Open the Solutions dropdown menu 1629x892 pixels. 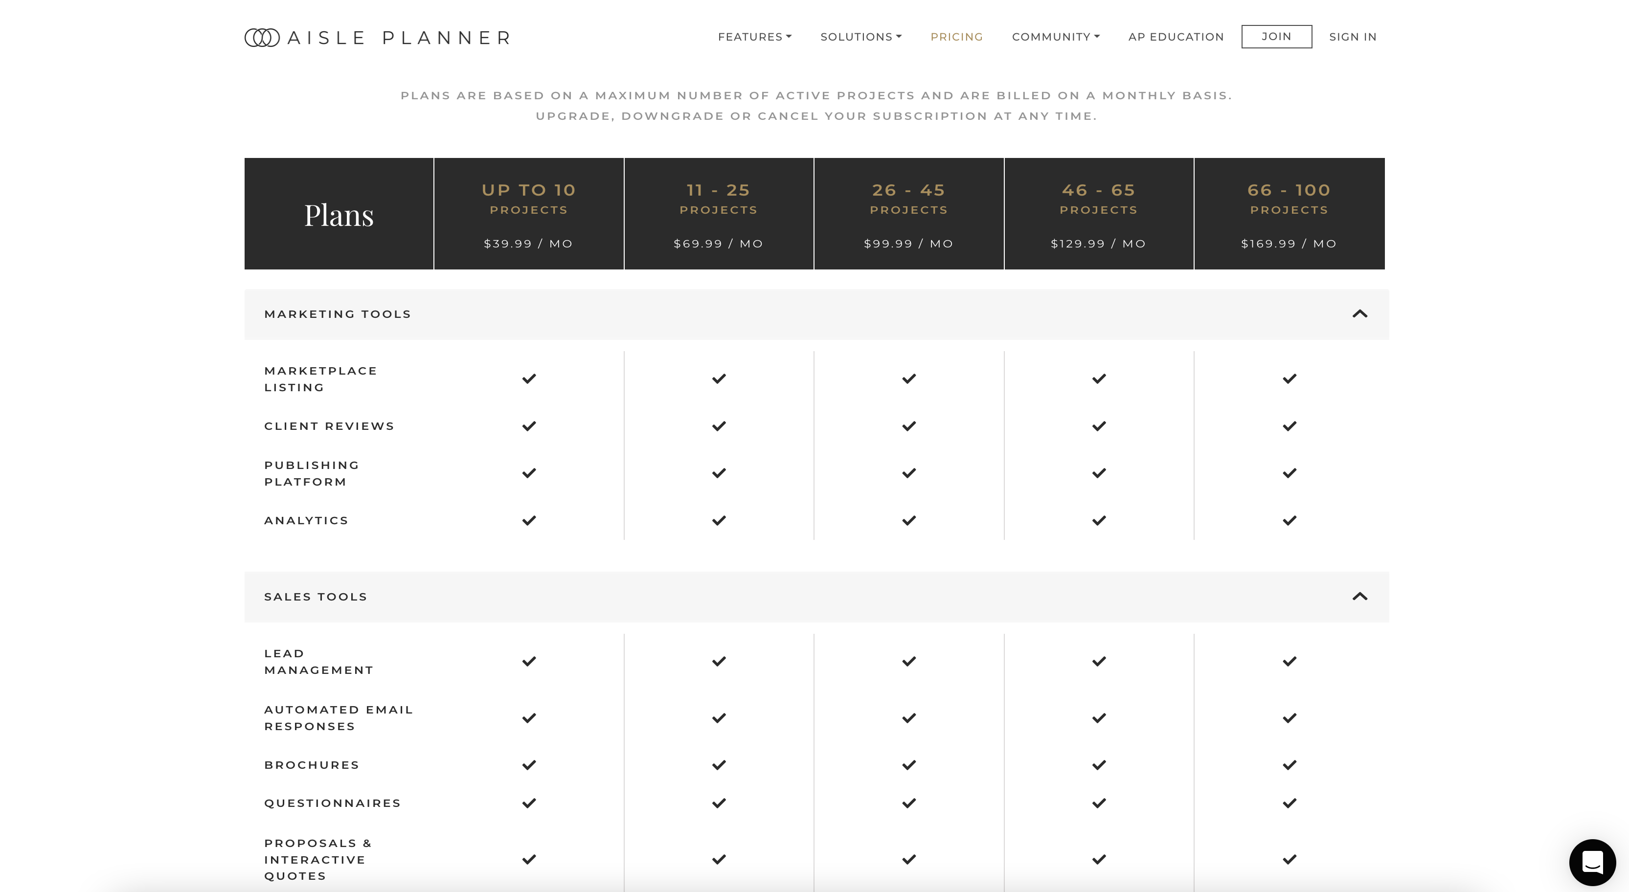(x=860, y=37)
